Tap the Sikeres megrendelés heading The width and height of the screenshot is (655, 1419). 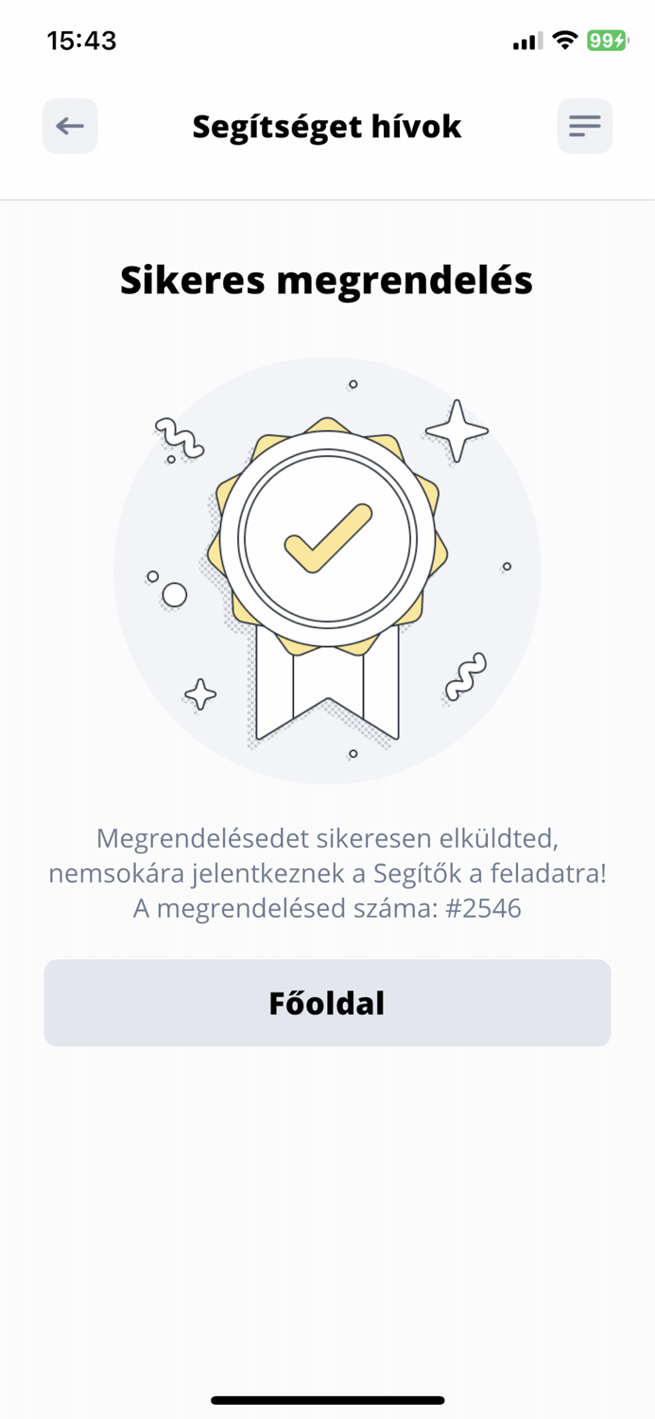point(327,279)
